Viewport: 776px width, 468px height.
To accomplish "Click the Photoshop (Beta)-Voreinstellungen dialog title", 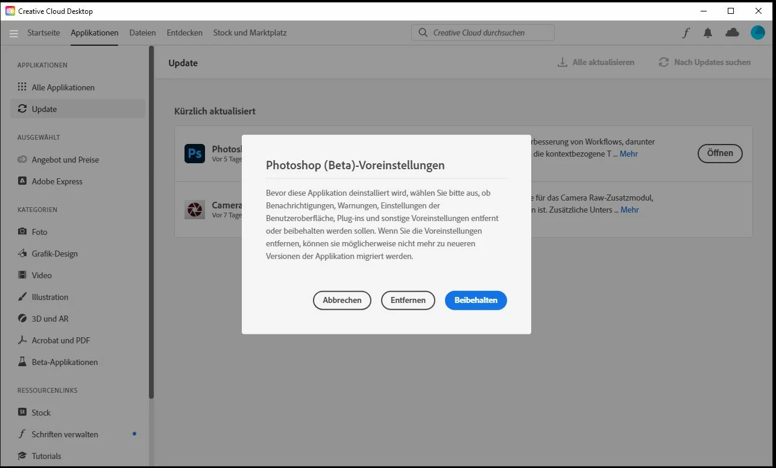I will pyautogui.click(x=355, y=165).
